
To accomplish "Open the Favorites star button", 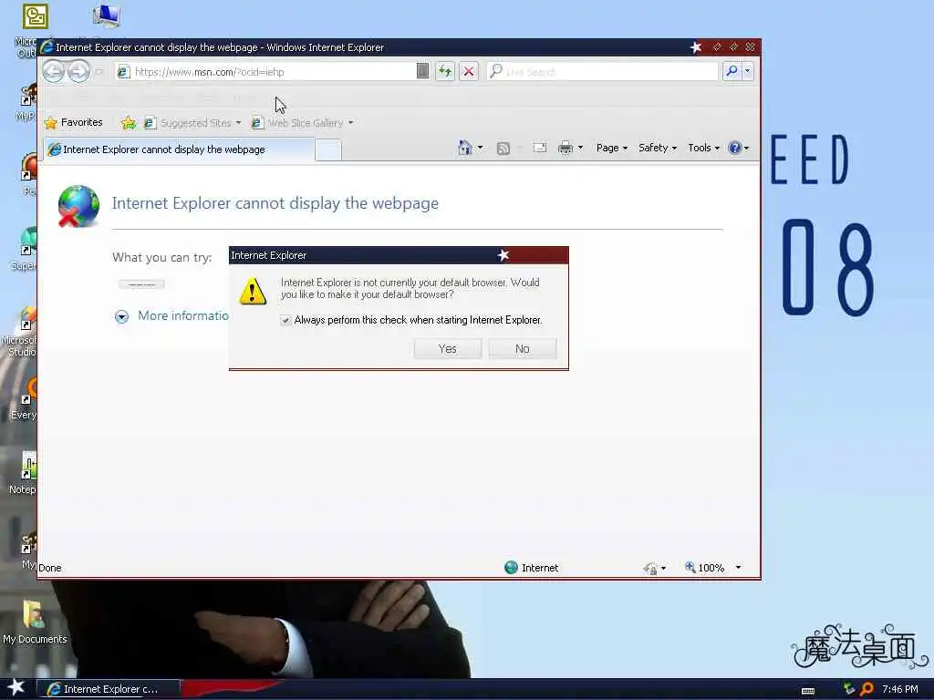I will [73, 123].
